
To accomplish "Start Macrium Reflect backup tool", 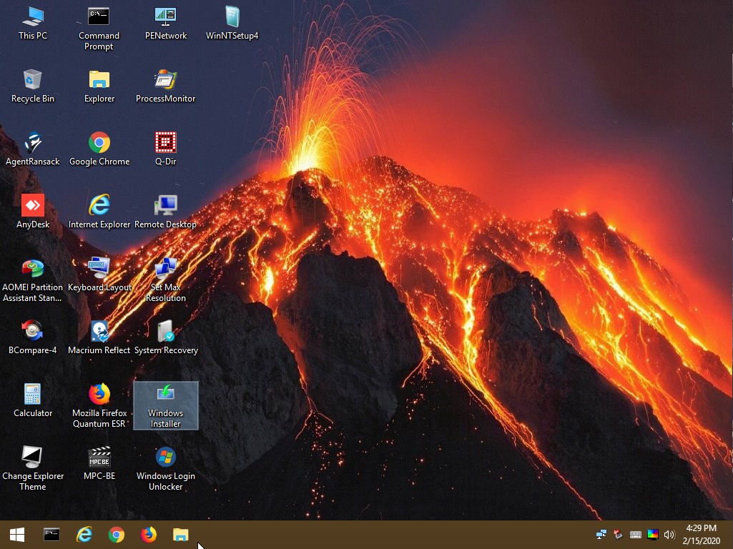I will point(99,332).
